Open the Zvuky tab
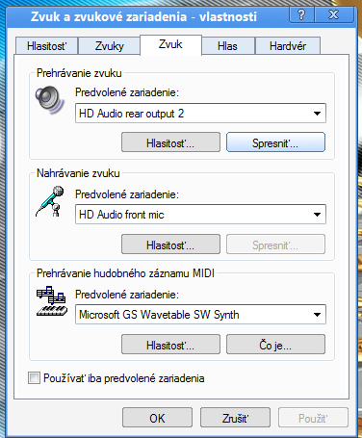Viewport: 362px width, 438px height. coord(109,46)
